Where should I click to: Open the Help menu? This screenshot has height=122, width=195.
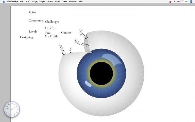(x=81, y=2)
